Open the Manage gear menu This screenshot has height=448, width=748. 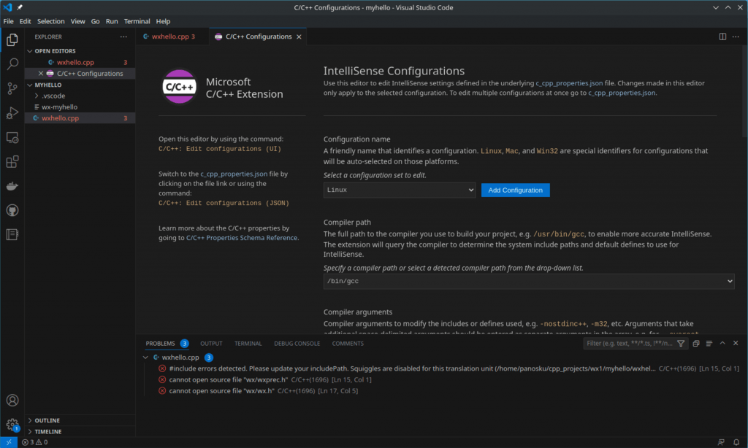tap(12, 424)
